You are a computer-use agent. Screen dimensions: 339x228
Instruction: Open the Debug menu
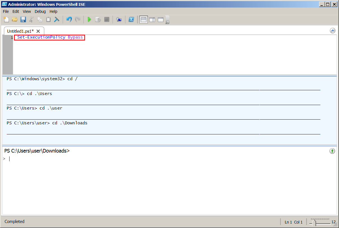click(40, 11)
